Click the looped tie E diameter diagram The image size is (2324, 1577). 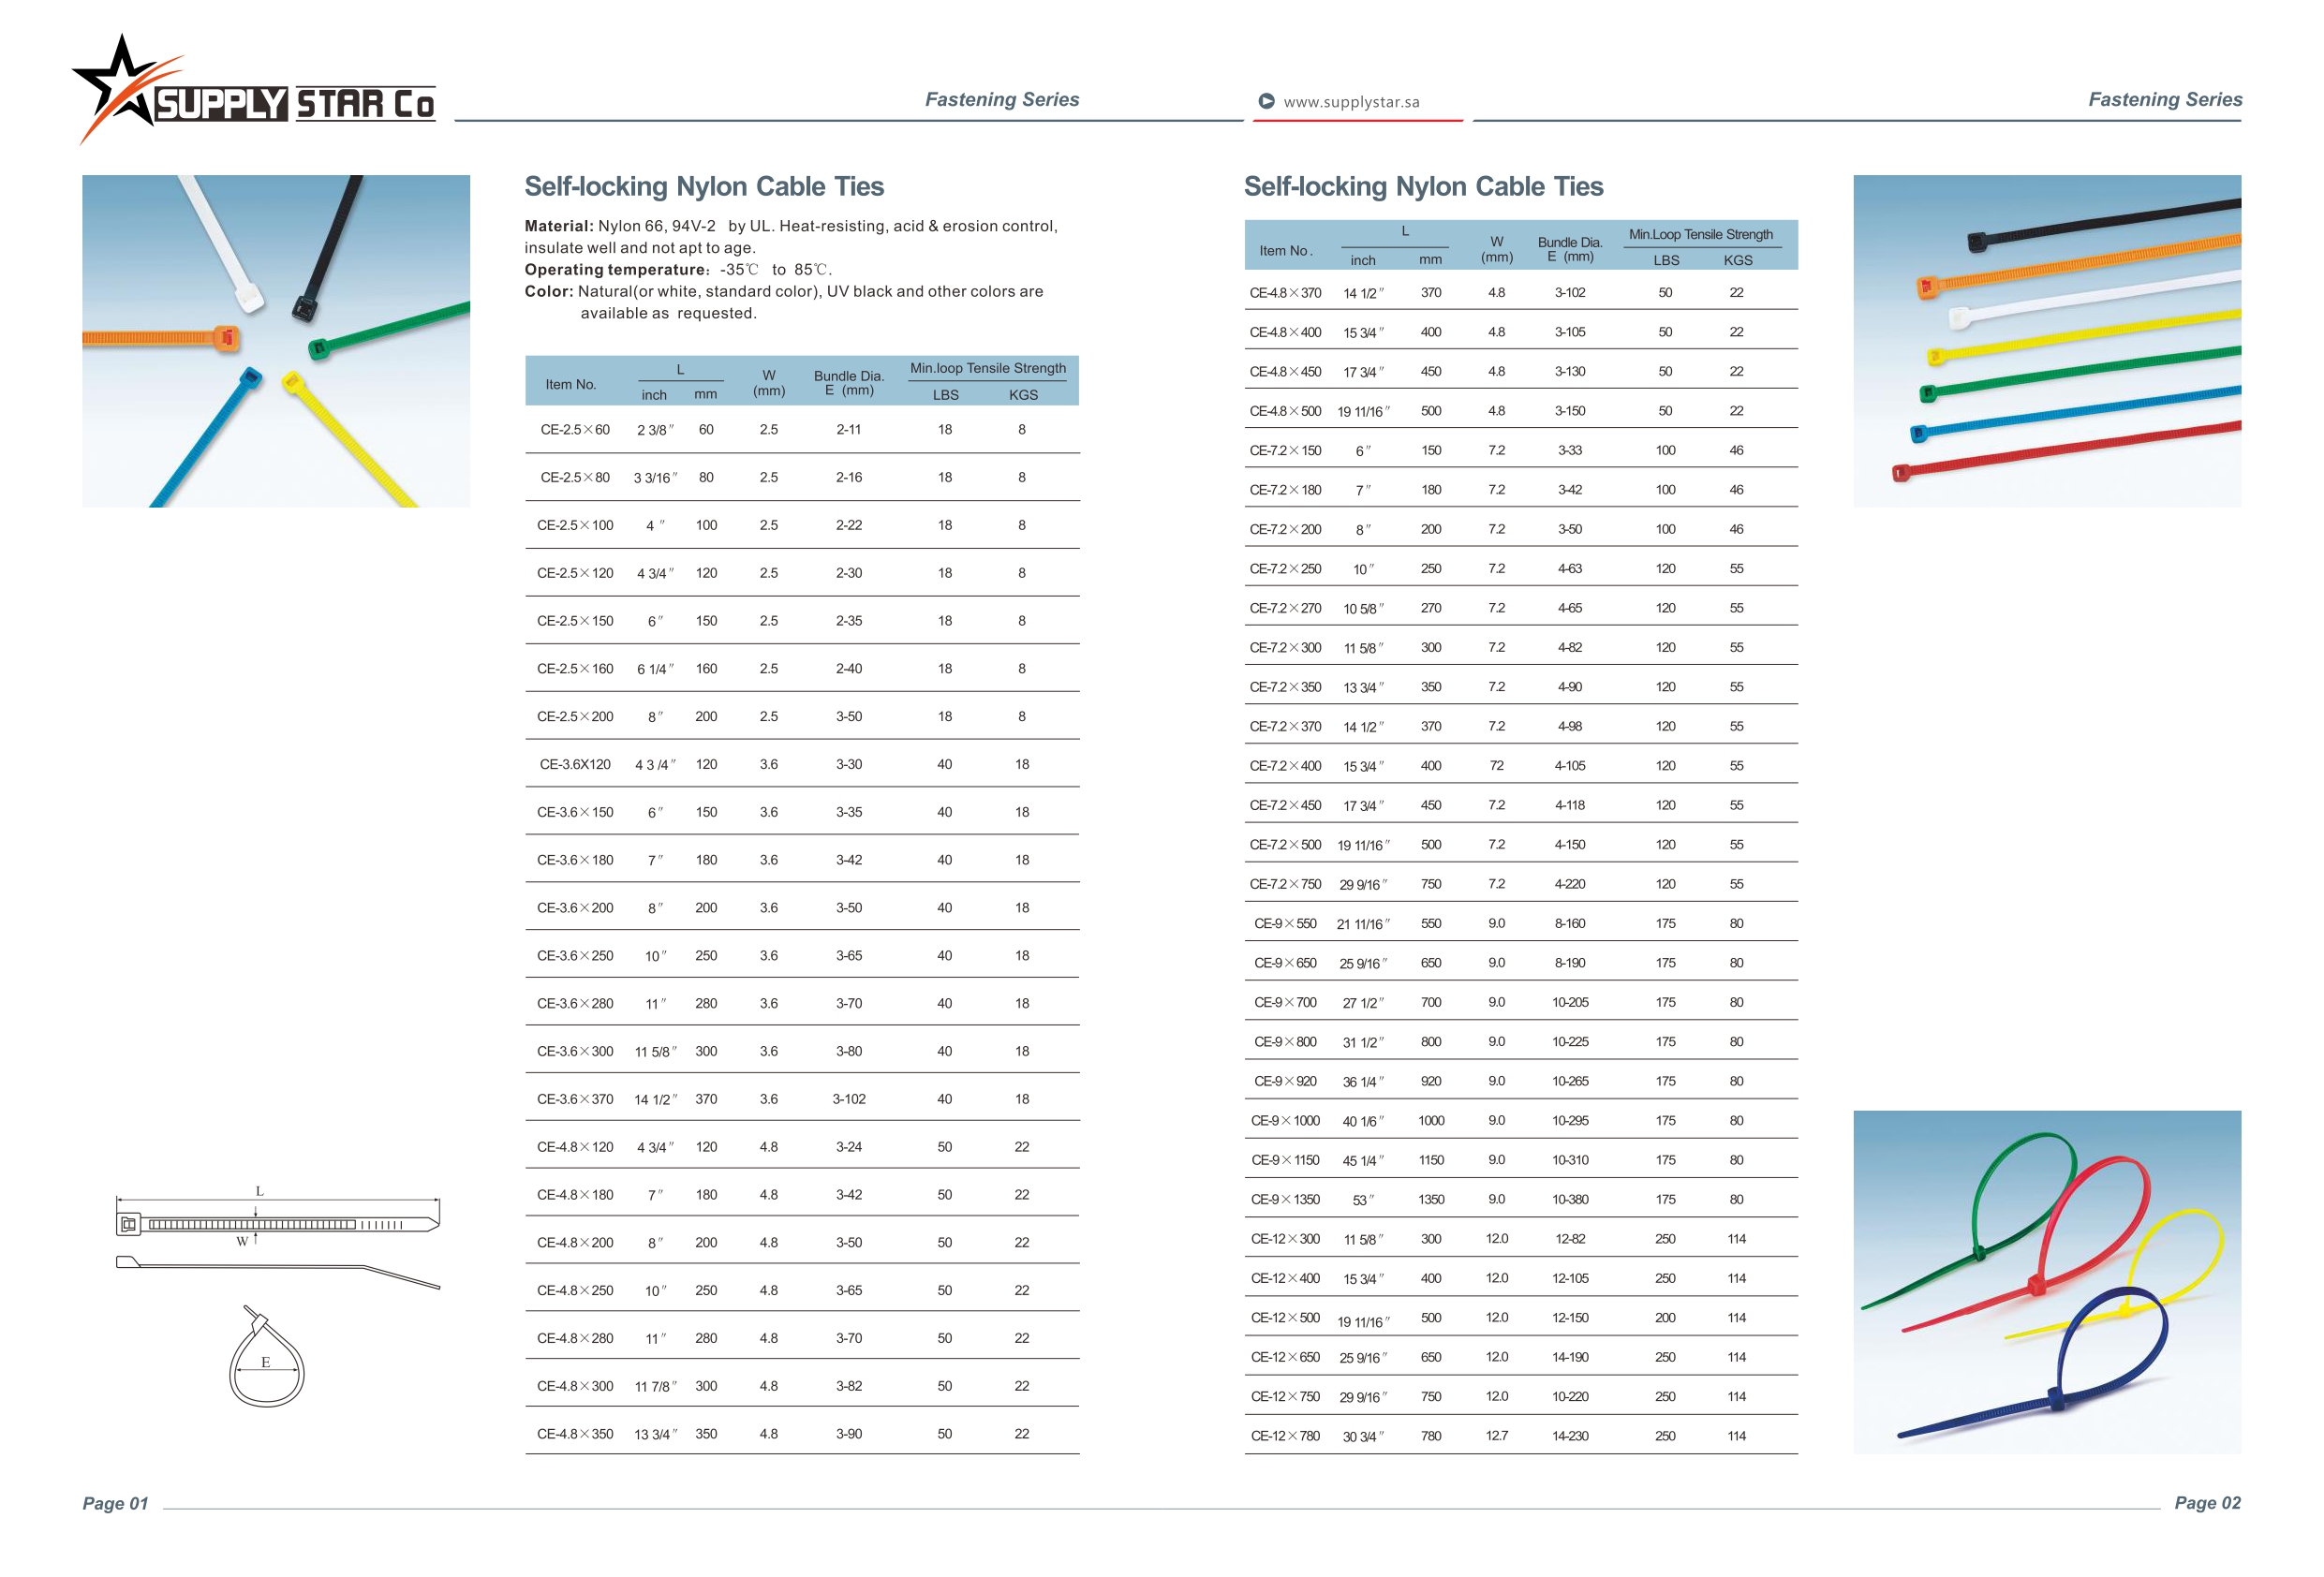tap(266, 1356)
